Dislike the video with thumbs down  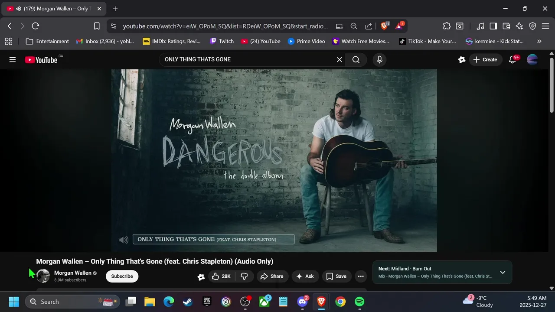click(x=244, y=276)
